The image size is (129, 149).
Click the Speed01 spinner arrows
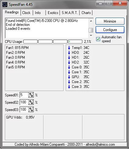(x=31, y=95)
